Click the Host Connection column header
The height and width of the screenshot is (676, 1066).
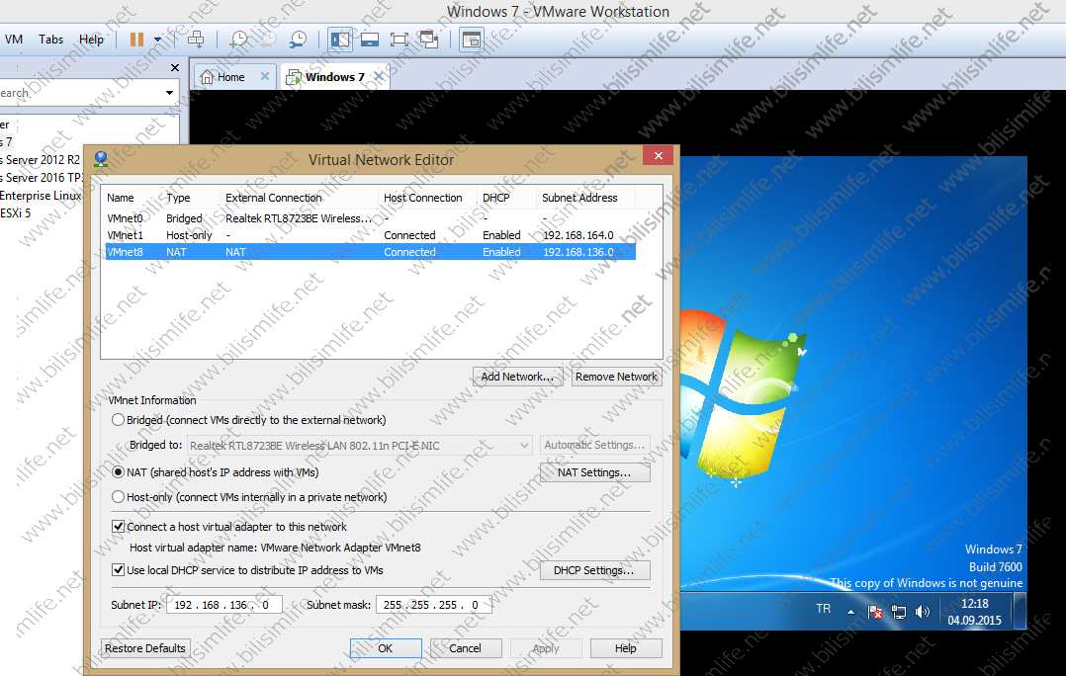tap(423, 198)
